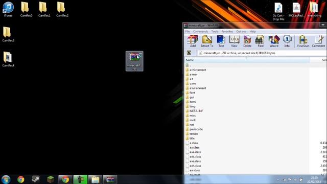Select the aah.class file
The width and height of the screenshot is (327, 184).
click(x=193, y=166)
